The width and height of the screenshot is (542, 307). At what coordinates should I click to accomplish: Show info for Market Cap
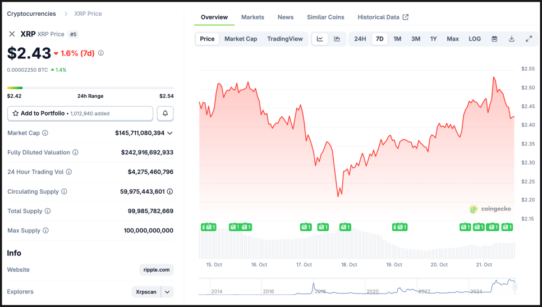(x=45, y=133)
